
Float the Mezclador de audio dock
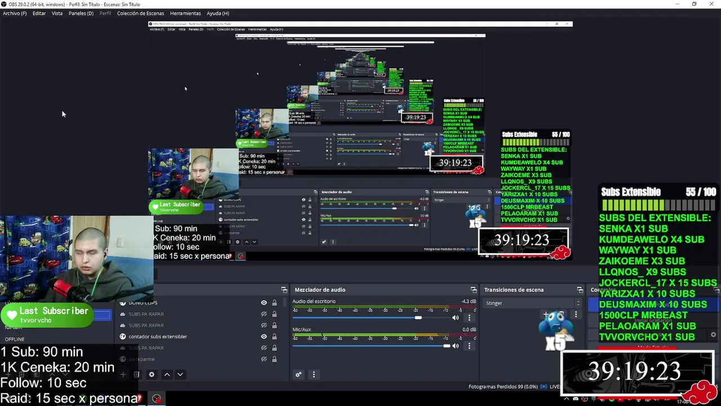[474, 290]
